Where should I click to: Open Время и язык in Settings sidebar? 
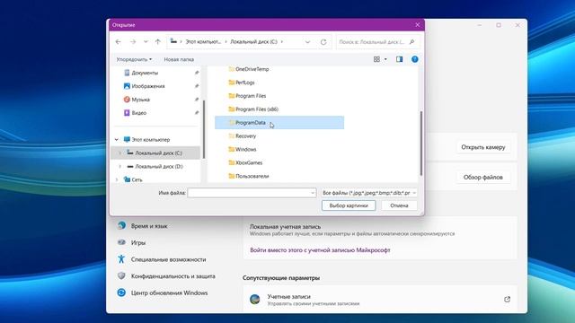coord(149,226)
